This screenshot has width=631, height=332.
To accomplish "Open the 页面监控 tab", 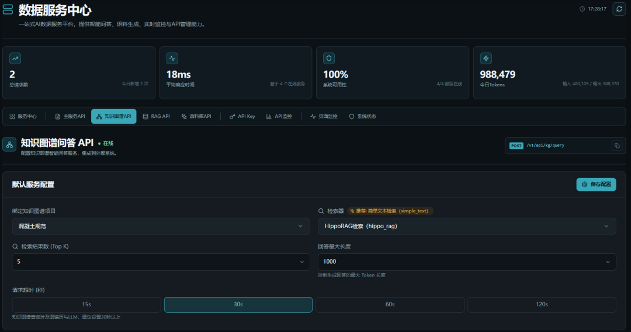I will pos(324,117).
